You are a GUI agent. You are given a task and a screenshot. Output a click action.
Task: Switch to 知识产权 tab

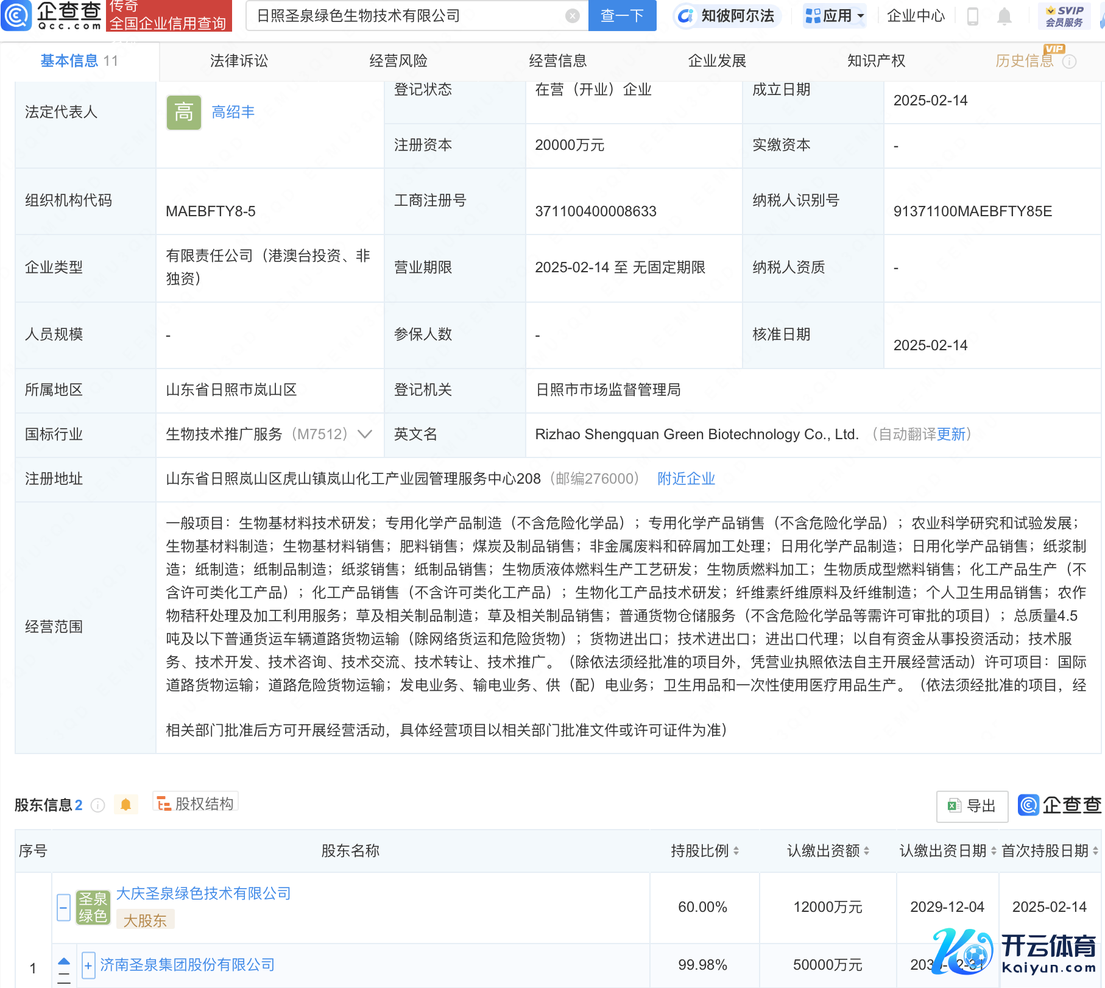[x=876, y=61]
